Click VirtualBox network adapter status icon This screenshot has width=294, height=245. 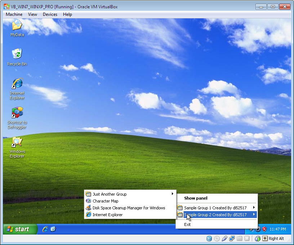click(x=232, y=239)
